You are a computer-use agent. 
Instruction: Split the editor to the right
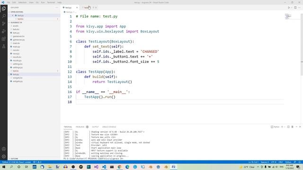(295, 8)
